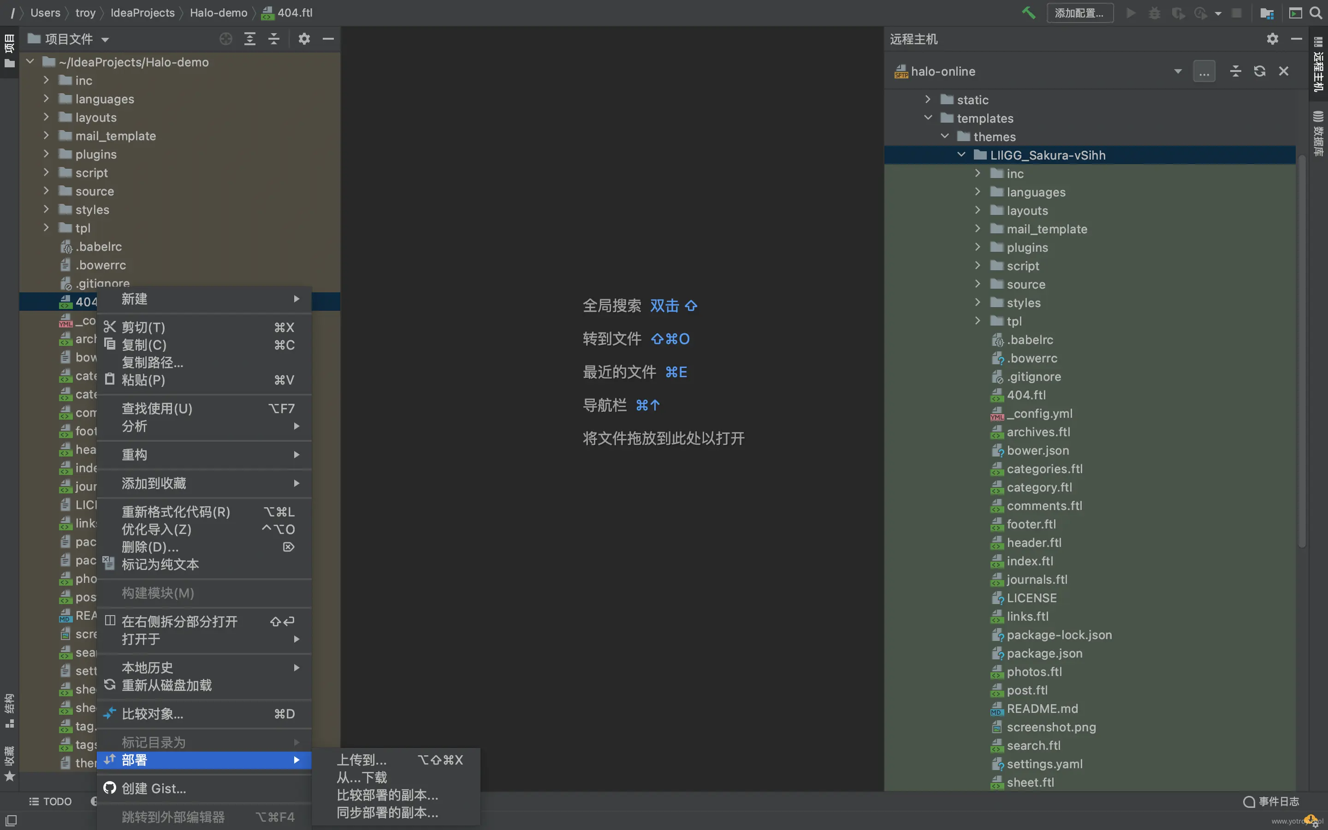Click Halo-demo in the breadcrumb path

[x=219, y=12]
